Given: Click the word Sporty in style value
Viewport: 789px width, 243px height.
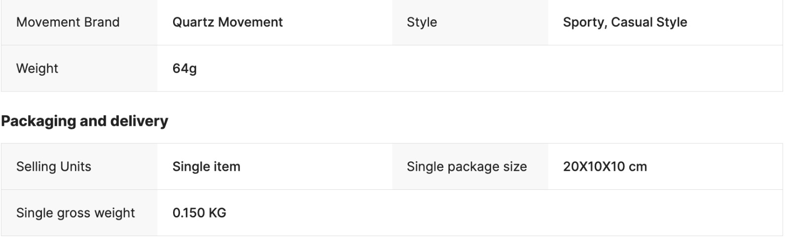Looking at the screenshot, I should click(x=584, y=22).
